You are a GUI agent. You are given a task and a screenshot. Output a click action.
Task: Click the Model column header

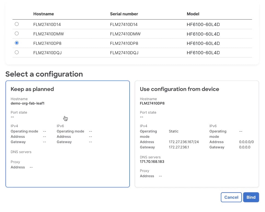point(193,14)
